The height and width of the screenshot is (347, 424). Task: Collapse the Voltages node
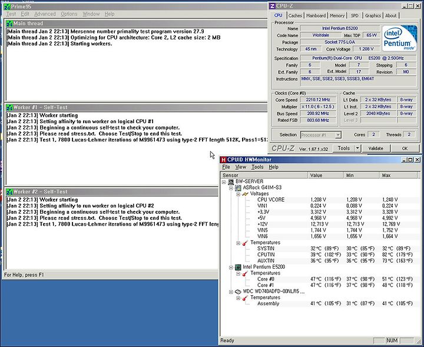tap(238, 194)
